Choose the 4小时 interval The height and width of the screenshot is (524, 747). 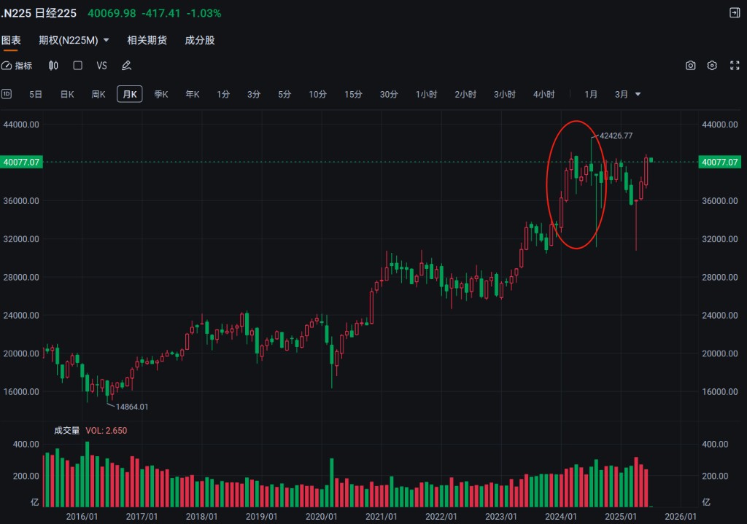pos(544,94)
